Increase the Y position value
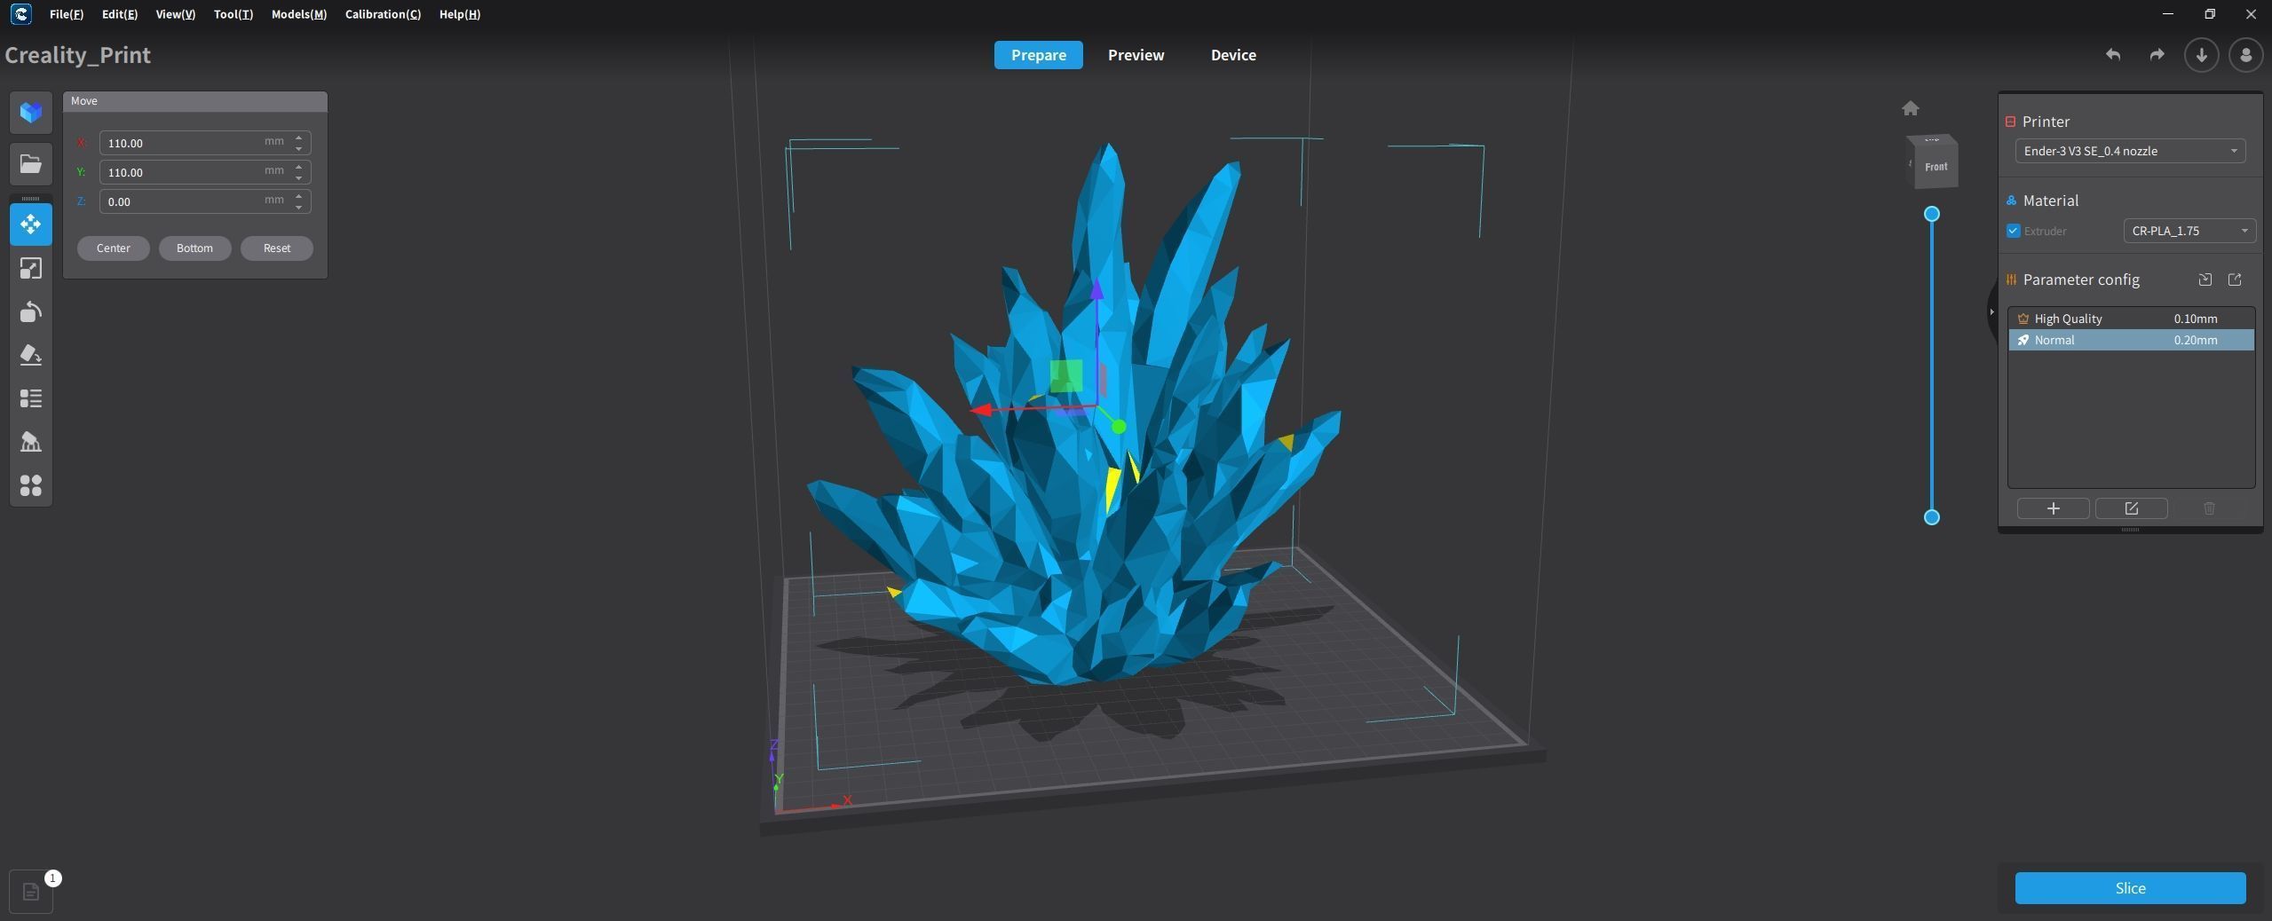 [299, 167]
